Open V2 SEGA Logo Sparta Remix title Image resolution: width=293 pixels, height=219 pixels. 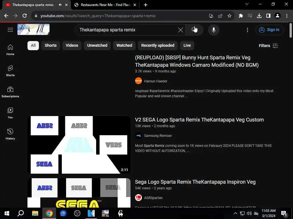click(x=199, y=120)
